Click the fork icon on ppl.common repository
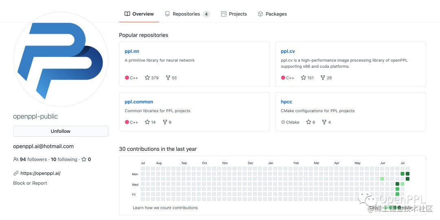This screenshot has height=220, width=440. 165,122
